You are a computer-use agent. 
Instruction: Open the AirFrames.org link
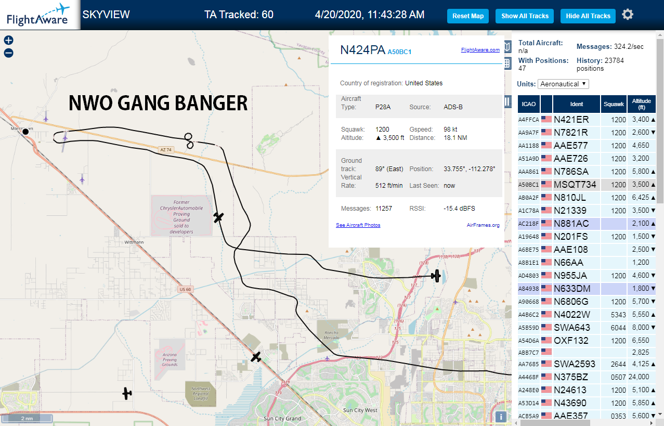click(x=483, y=225)
